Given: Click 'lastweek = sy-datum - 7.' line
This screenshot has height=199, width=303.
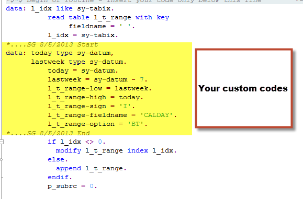Looking at the screenshot, I should (x=97, y=79).
